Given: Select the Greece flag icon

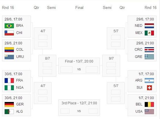Looking at the screenshot, I should pos(149,57).
